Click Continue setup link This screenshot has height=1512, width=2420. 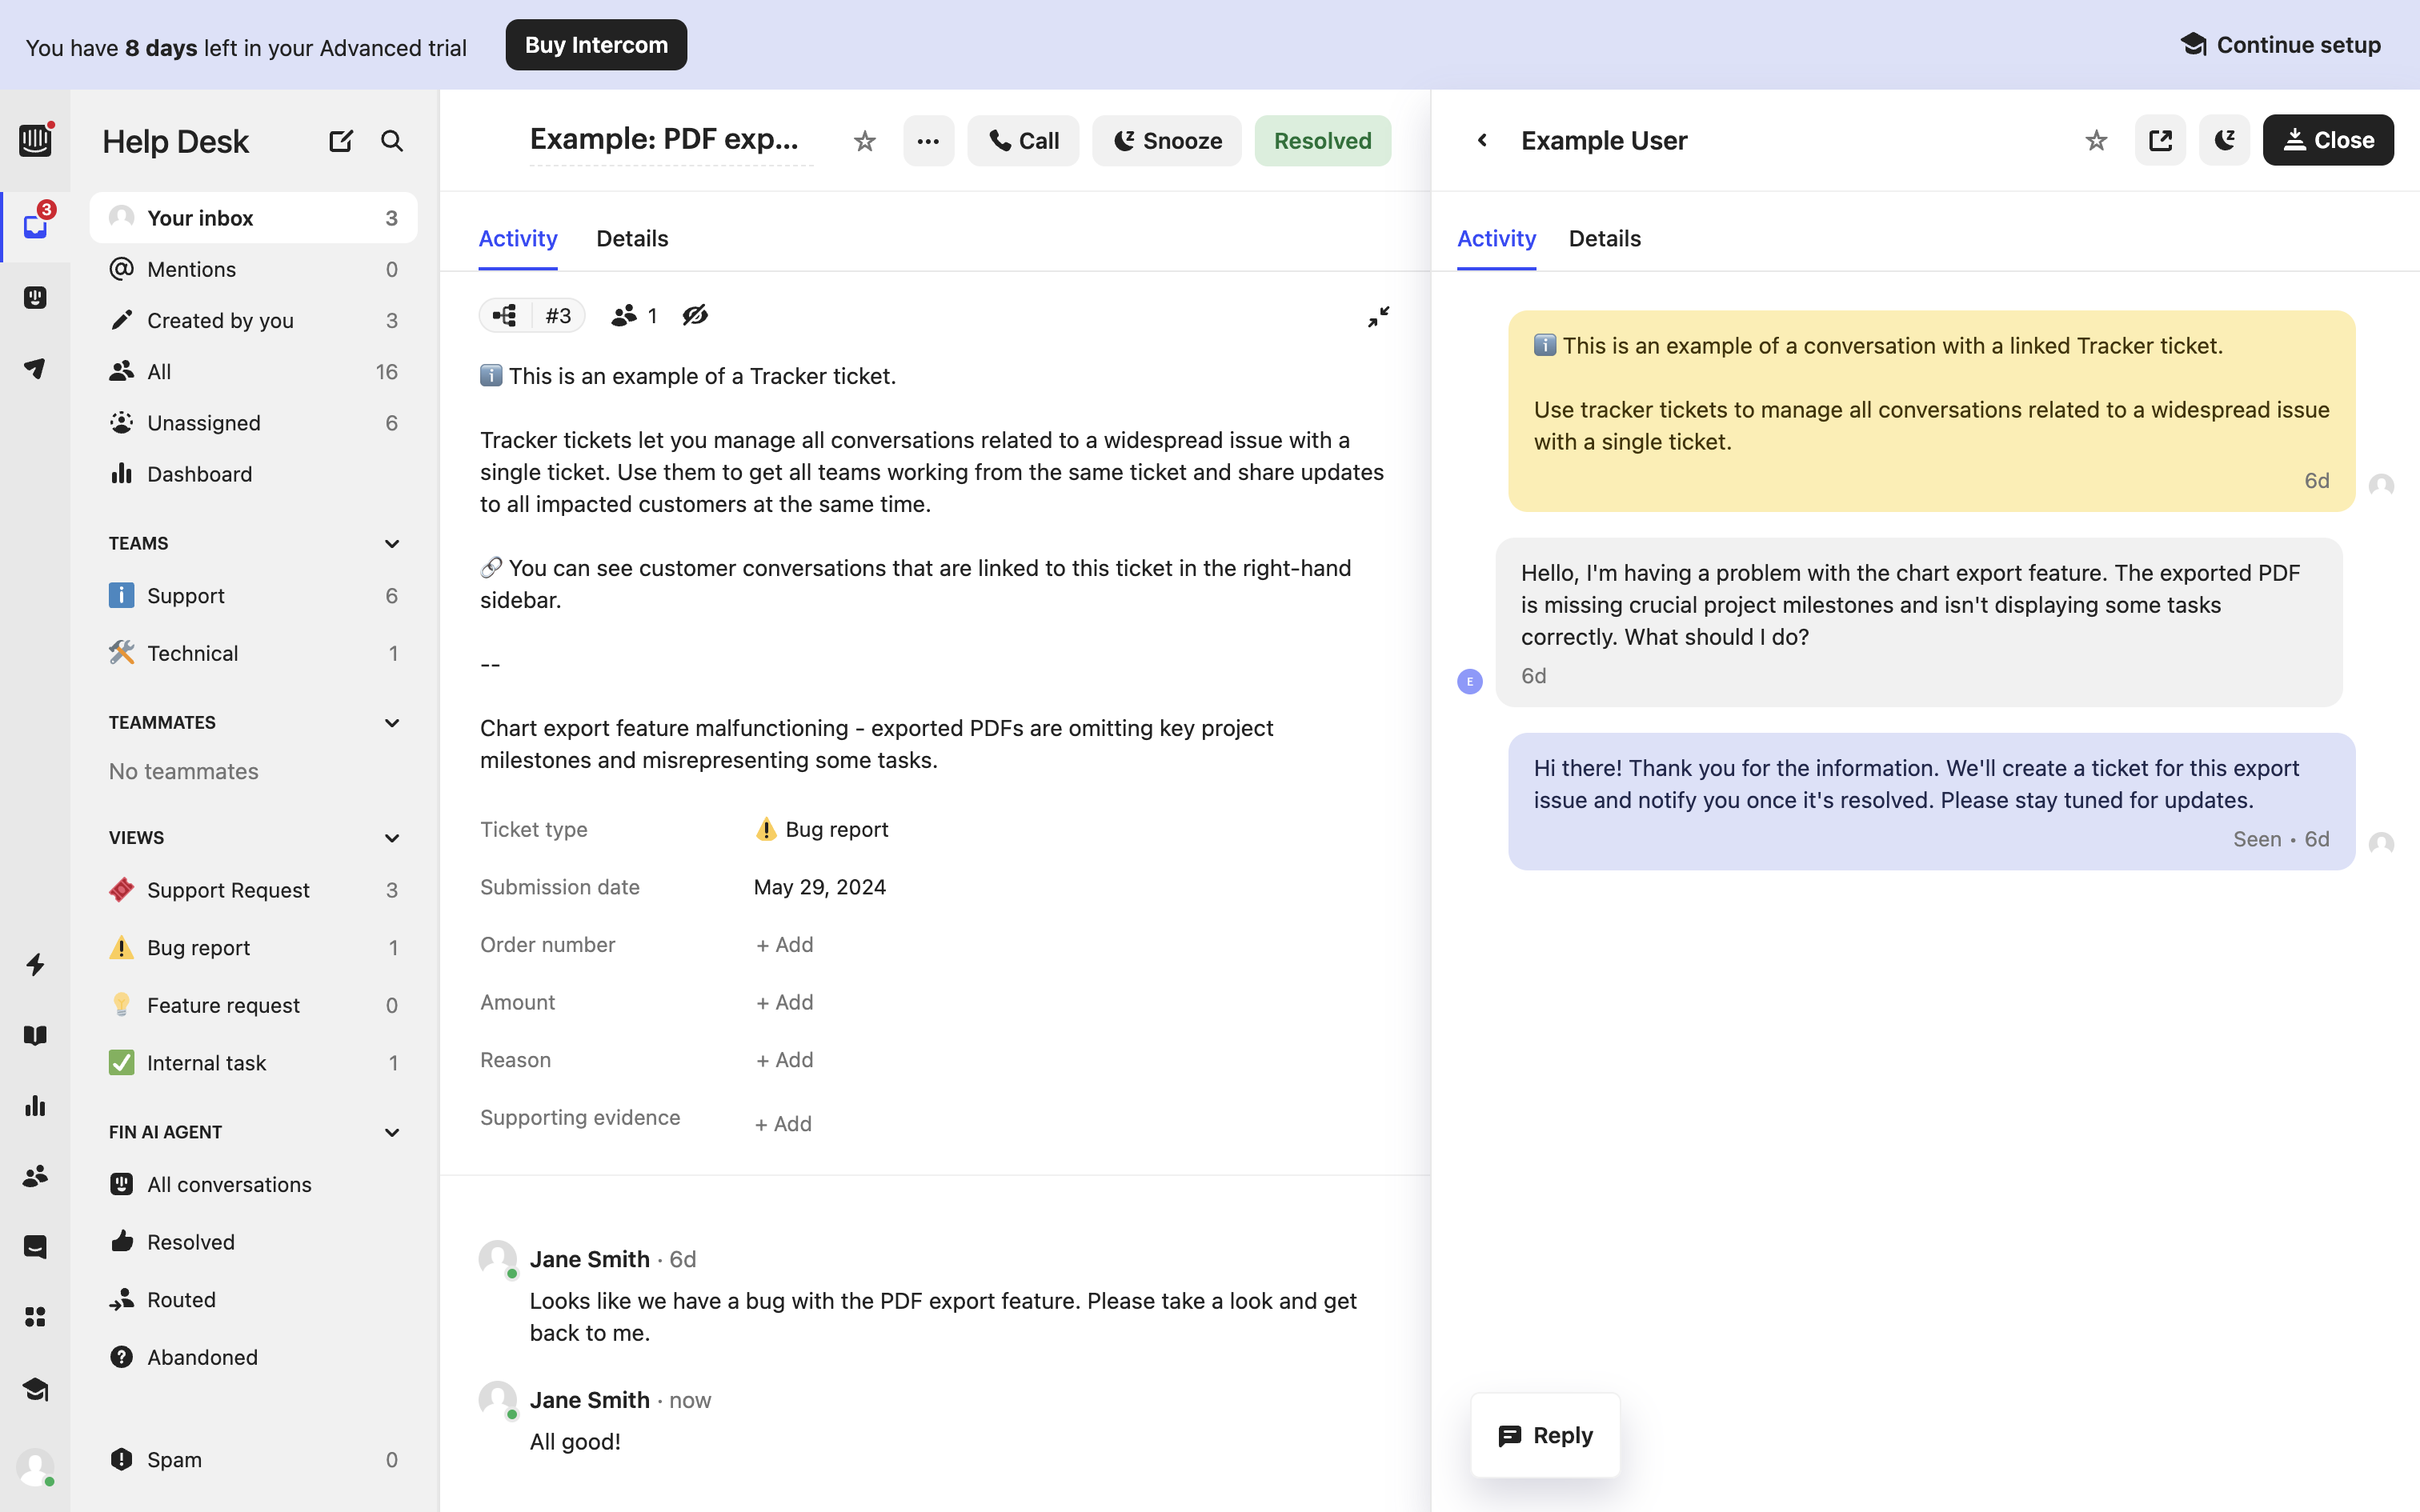[2280, 45]
